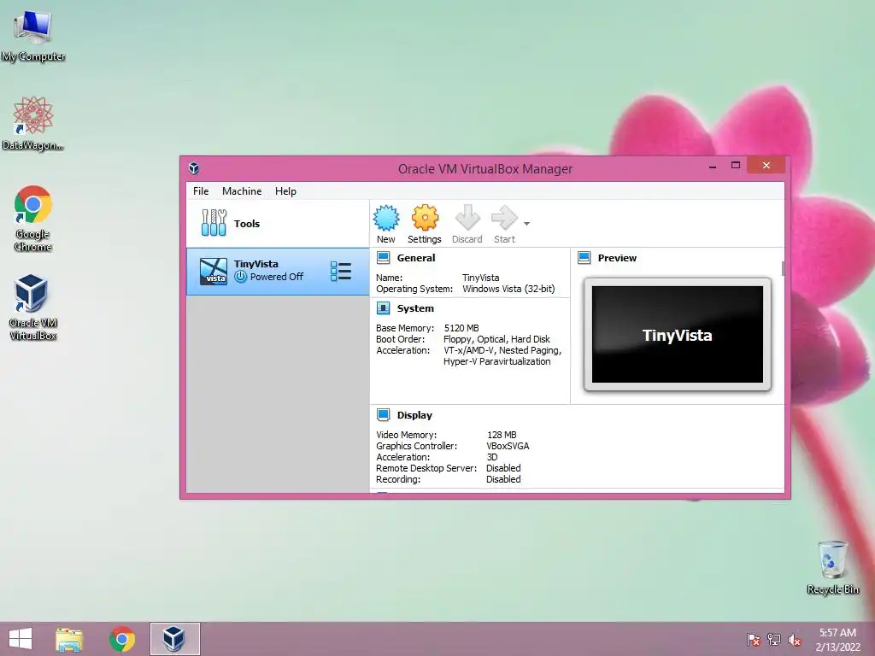This screenshot has width=875, height=656.
Task: Click the 5120 MB base memory value
Action: (x=461, y=328)
